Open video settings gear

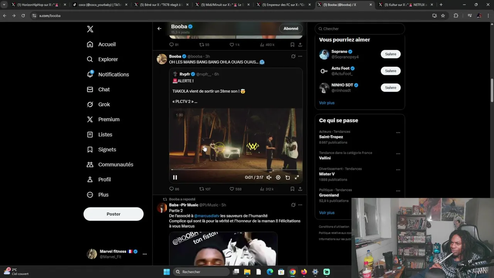pyautogui.click(x=278, y=178)
